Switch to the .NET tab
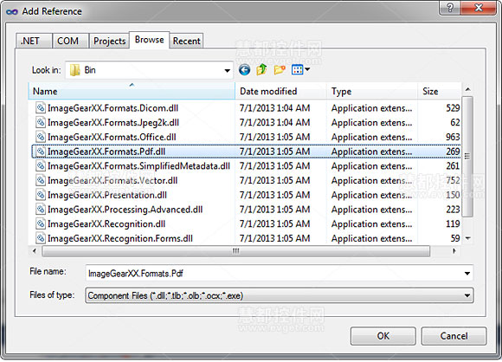 [x=33, y=41]
